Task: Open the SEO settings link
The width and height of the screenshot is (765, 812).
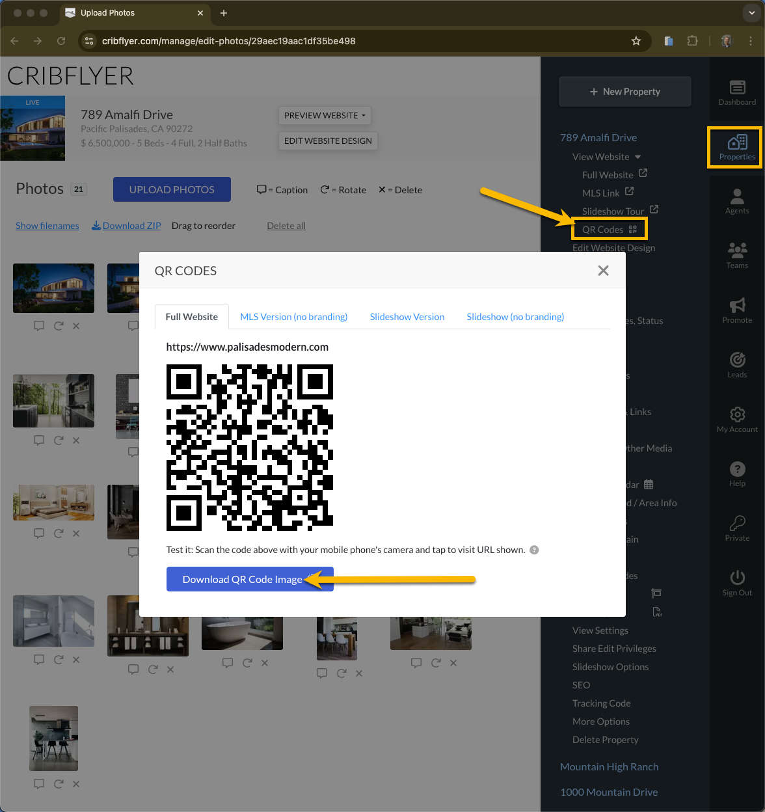Action: point(582,685)
